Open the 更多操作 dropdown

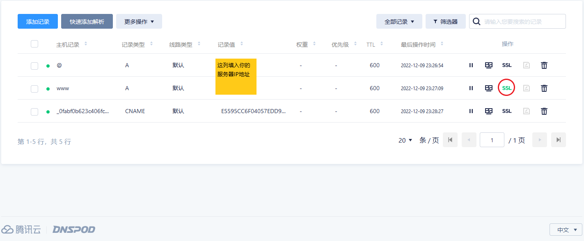pos(139,21)
